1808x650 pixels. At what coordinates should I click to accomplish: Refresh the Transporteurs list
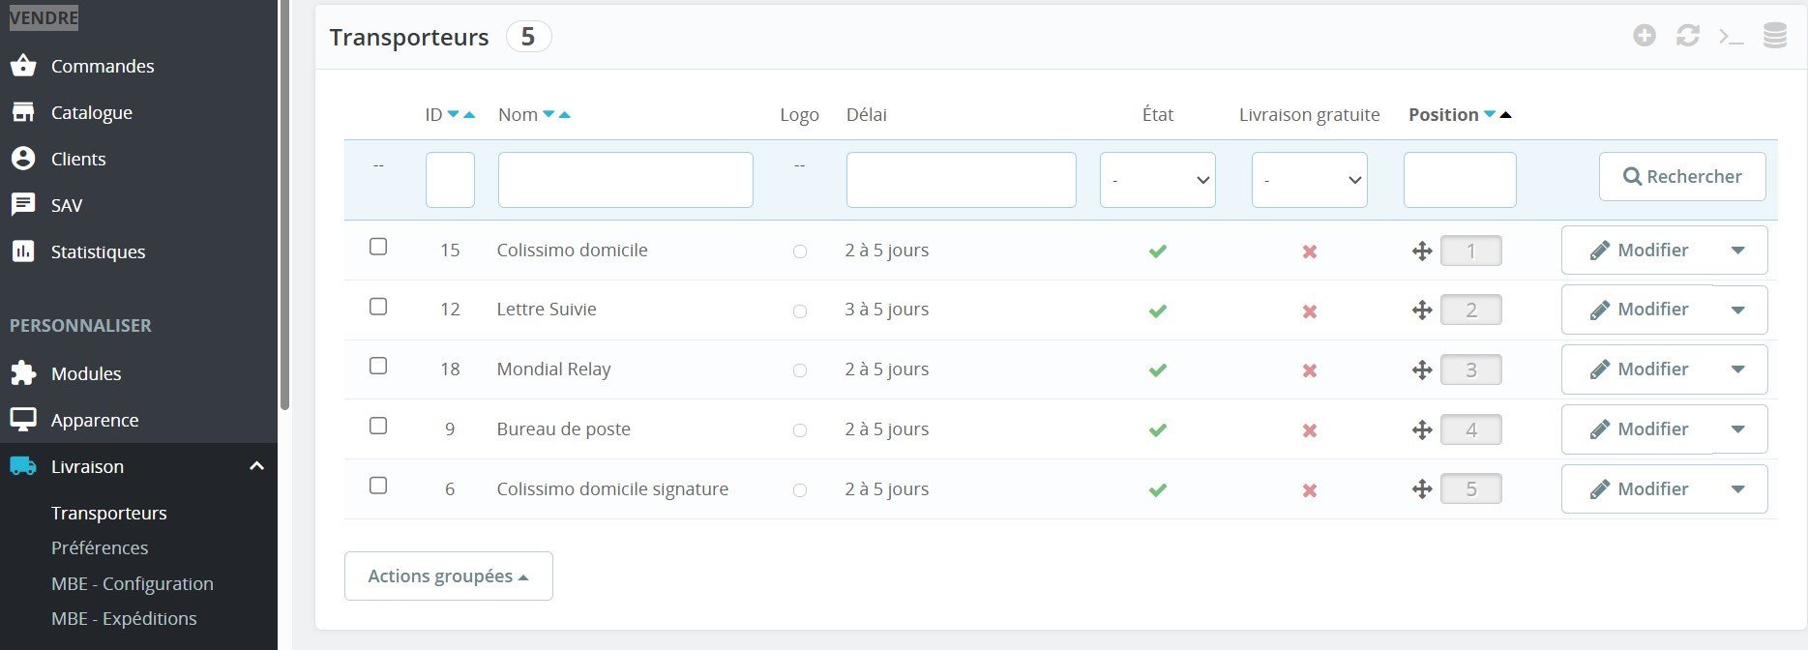[x=1688, y=36]
